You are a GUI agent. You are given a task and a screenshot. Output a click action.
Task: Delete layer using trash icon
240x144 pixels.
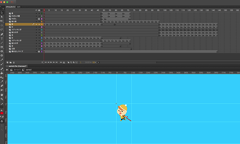(x=14, y=62)
